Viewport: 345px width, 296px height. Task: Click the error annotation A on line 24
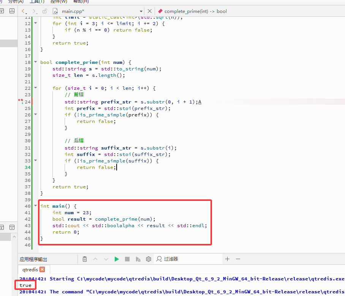(x=200, y=102)
